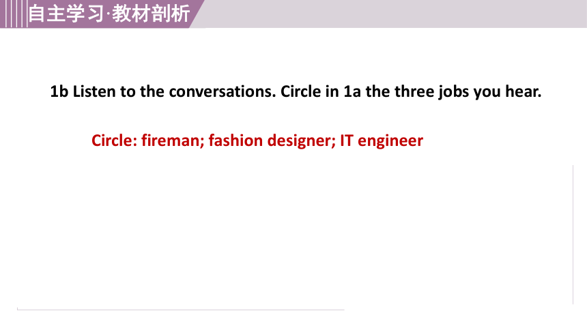
Task: Click the red "Circle:" answer label
Action: click(114, 140)
